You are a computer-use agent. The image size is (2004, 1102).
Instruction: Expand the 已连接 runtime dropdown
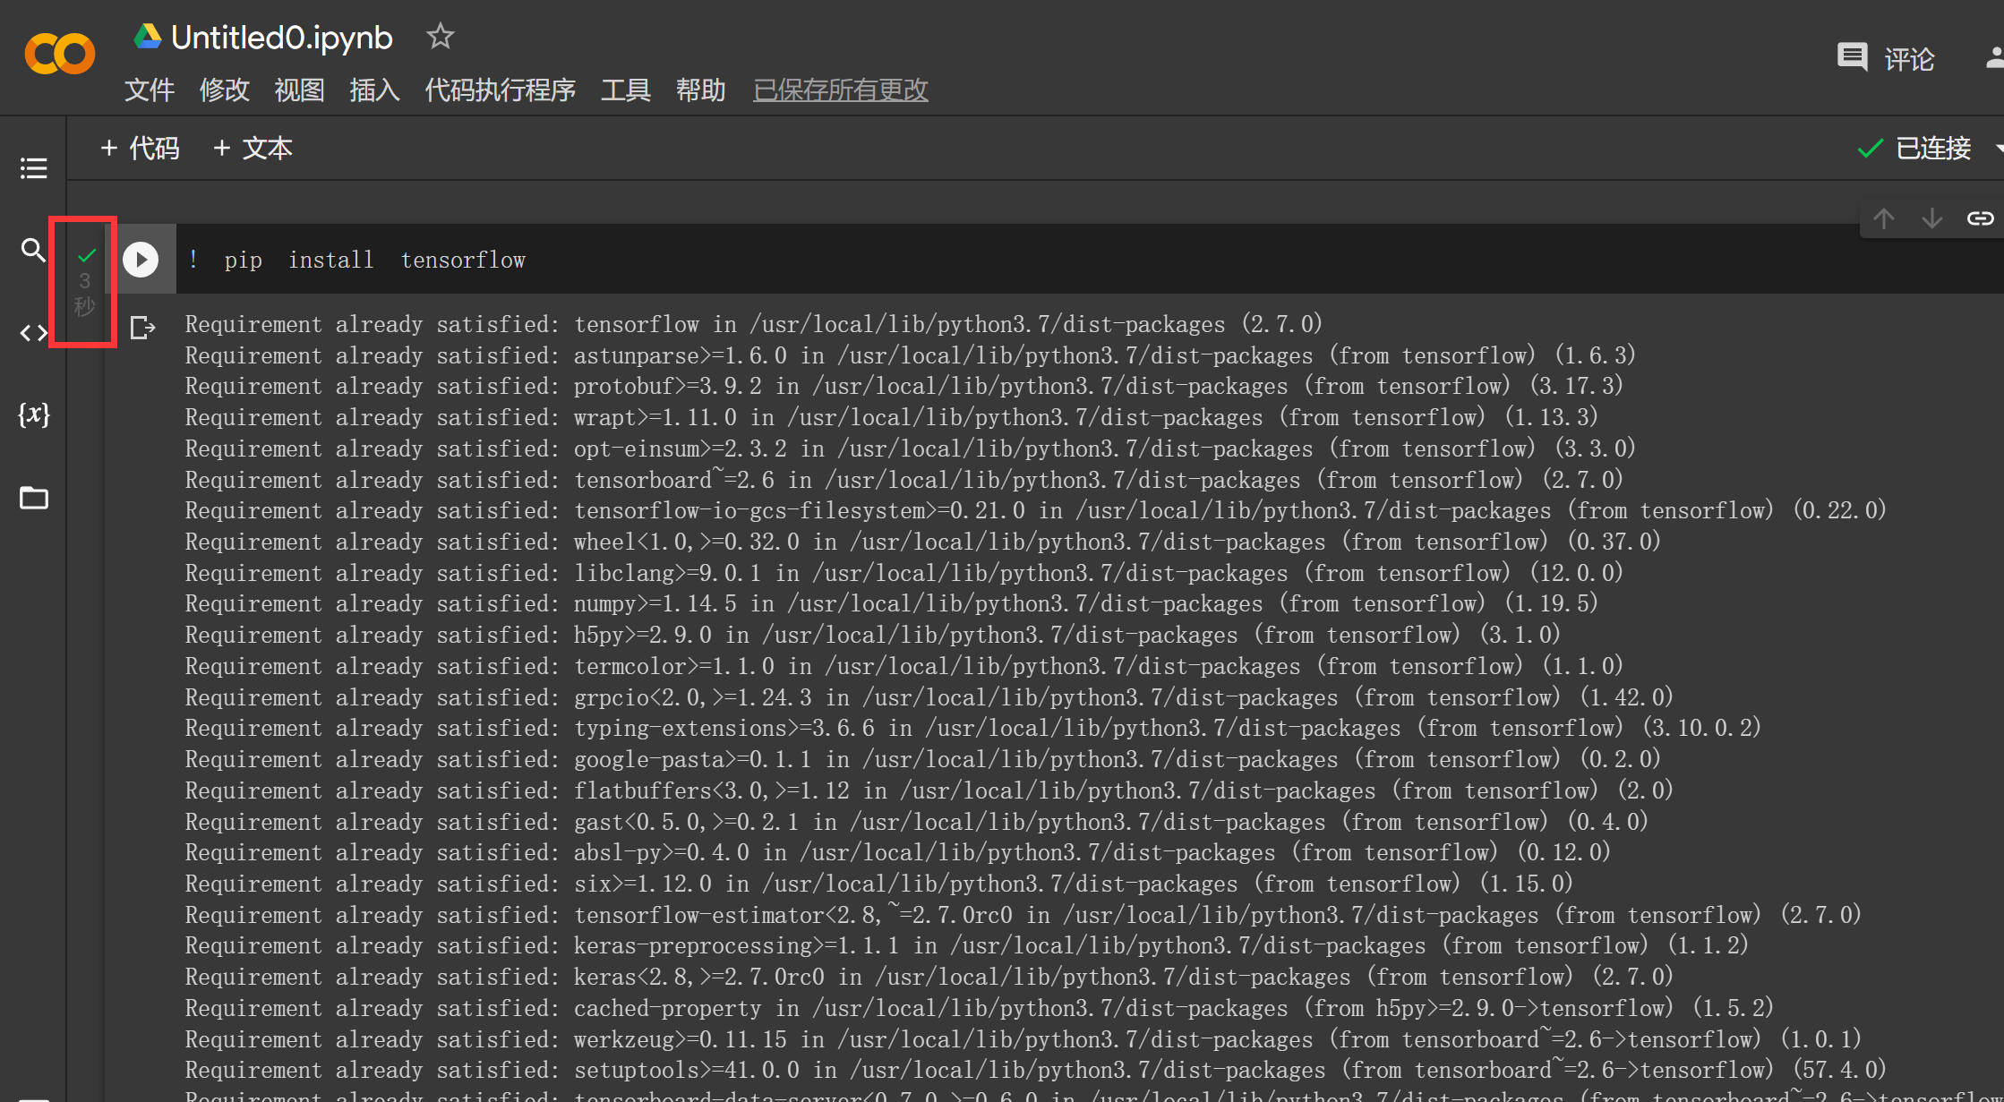coord(1998,148)
